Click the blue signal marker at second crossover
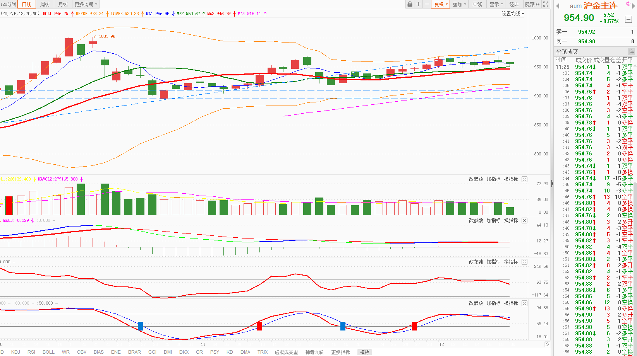Viewport: 637px width, 356px height. pos(343,326)
